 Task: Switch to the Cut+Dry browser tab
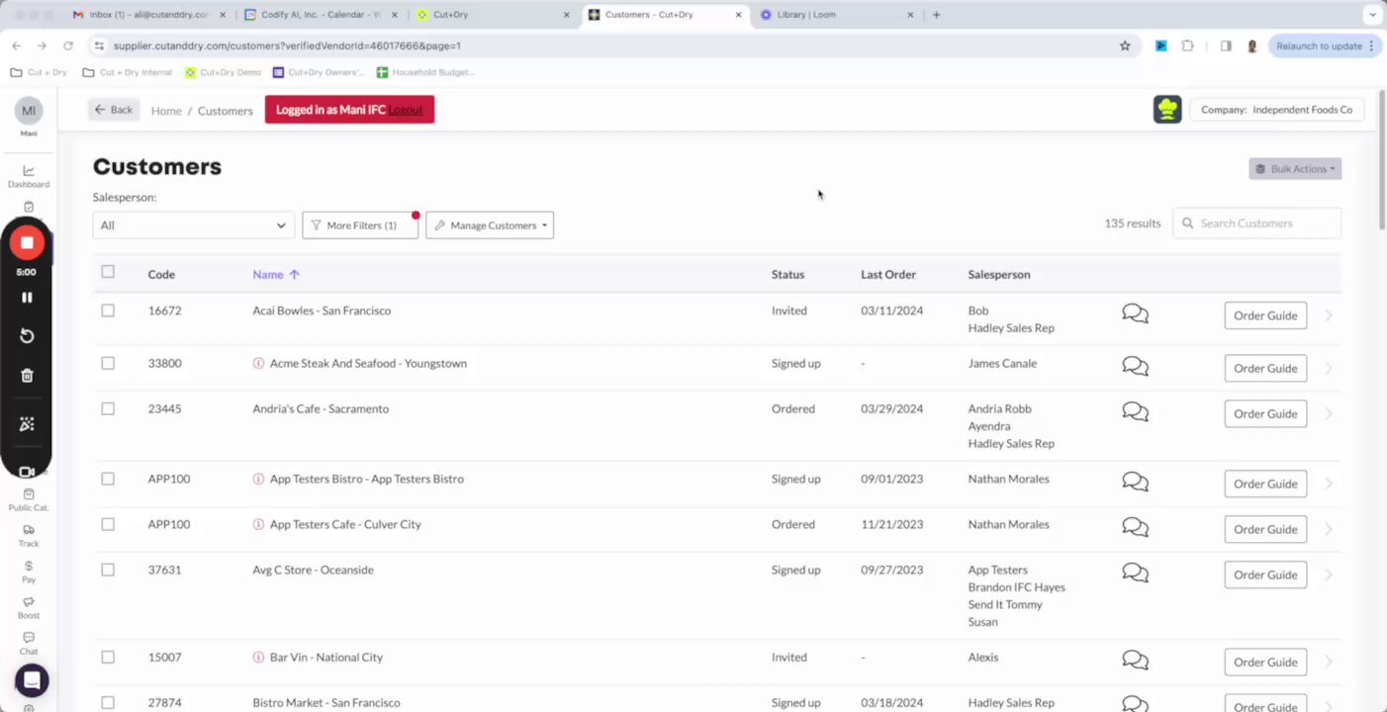tap(492, 15)
